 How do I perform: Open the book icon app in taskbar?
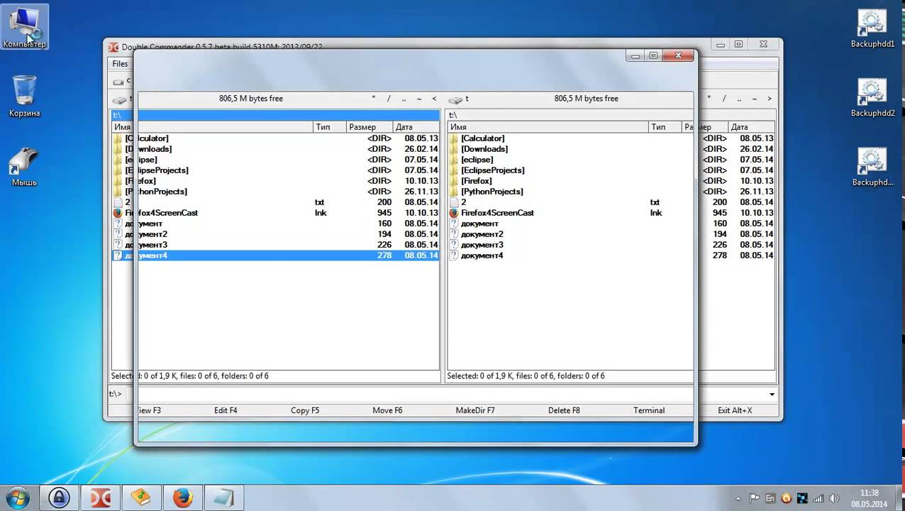click(x=141, y=498)
